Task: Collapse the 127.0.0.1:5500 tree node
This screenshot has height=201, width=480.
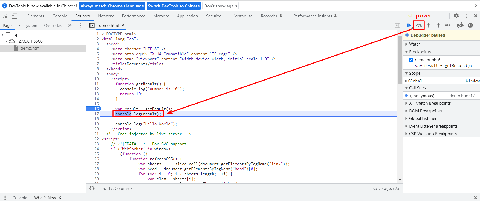Action: pyautogui.click(x=6, y=41)
